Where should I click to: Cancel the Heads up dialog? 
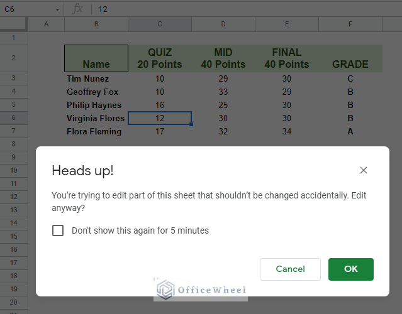point(290,269)
